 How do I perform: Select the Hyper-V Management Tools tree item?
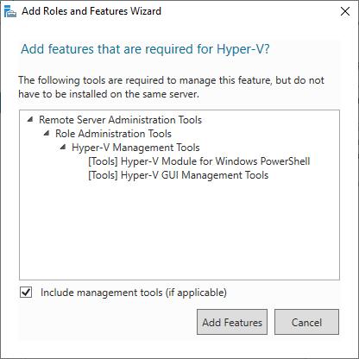coord(135,148)
